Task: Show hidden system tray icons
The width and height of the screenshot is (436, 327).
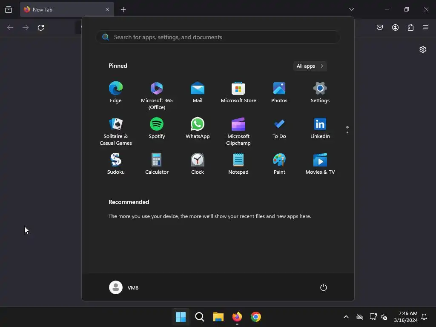Action: click(346, 317)
